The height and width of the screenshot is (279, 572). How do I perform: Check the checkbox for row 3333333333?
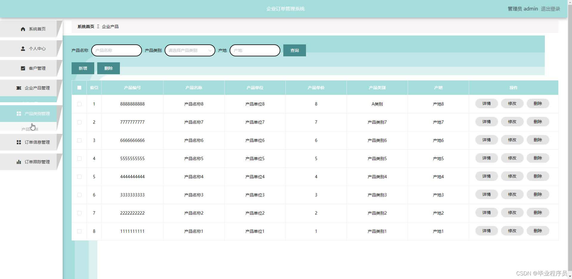click(x=79, y=195)
